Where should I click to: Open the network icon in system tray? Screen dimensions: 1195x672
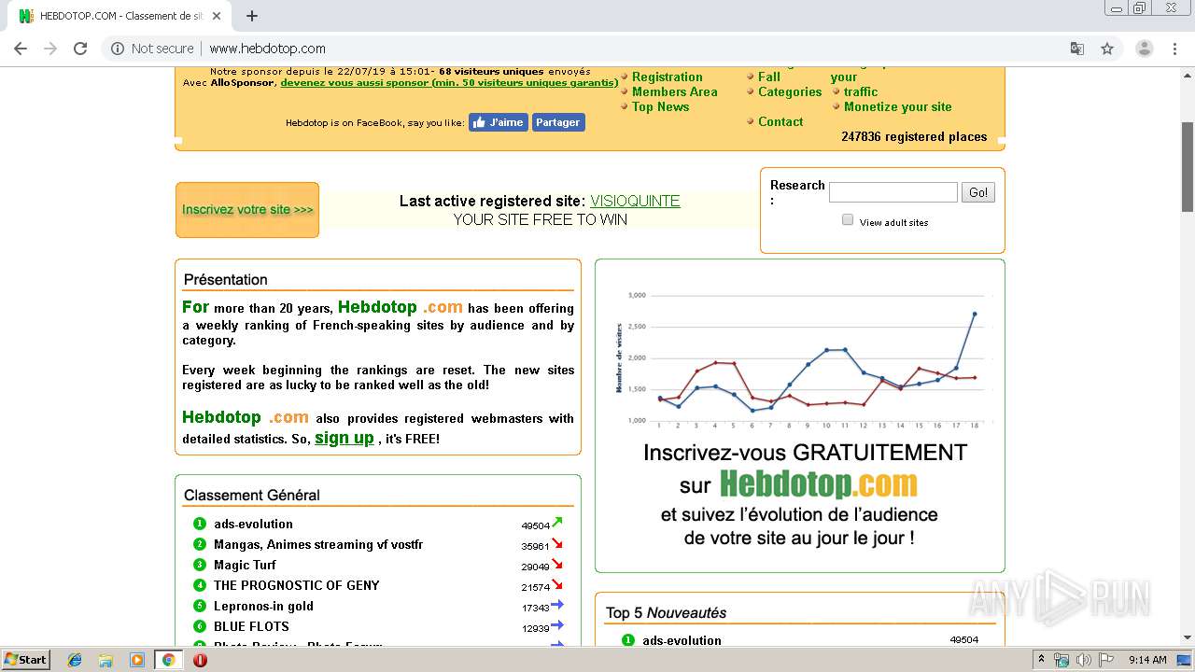(1061, 660)
